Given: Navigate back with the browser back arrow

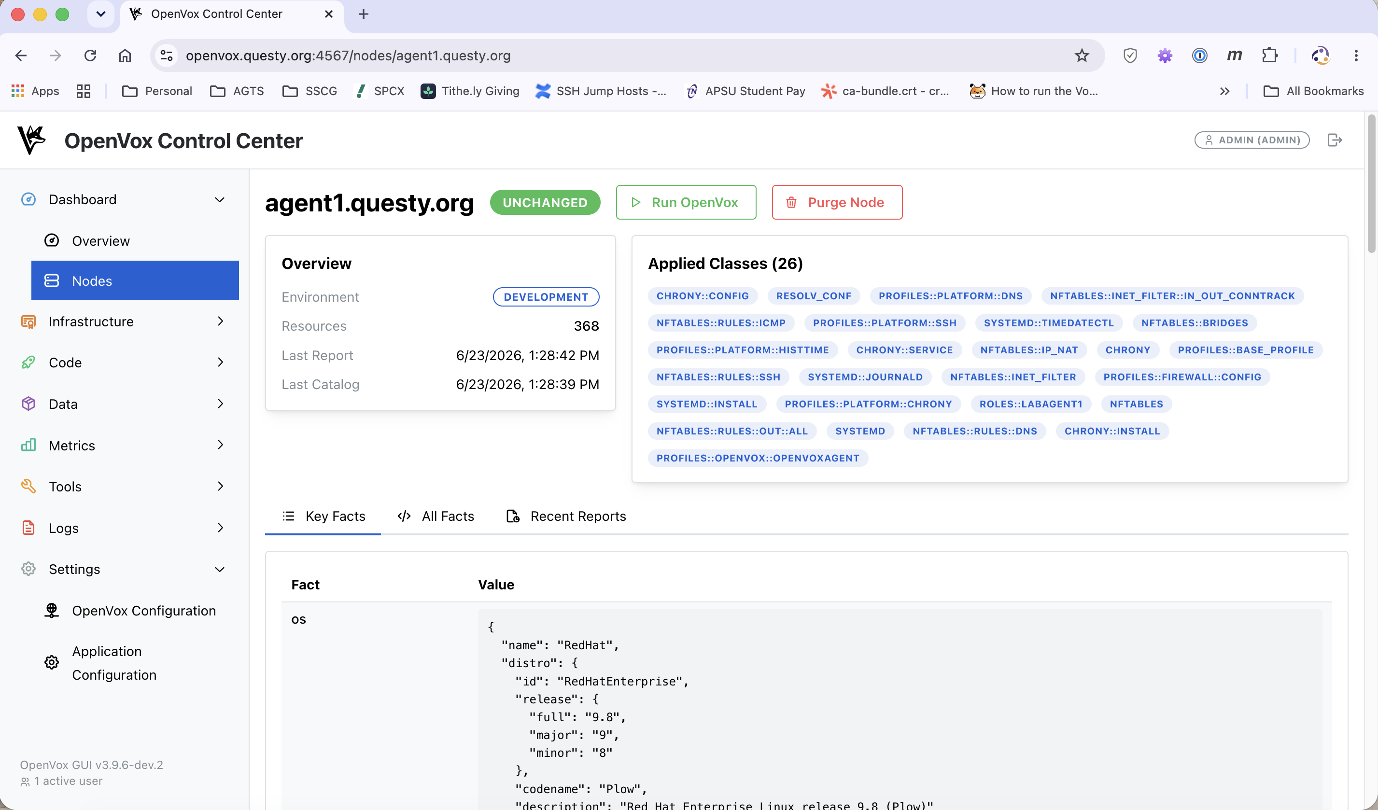Looking at the screenshot, I should pos(21,55).
